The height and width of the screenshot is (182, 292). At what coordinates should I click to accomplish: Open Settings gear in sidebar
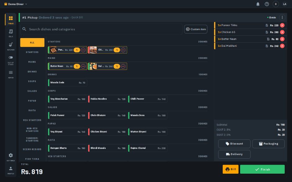[11, 157]
